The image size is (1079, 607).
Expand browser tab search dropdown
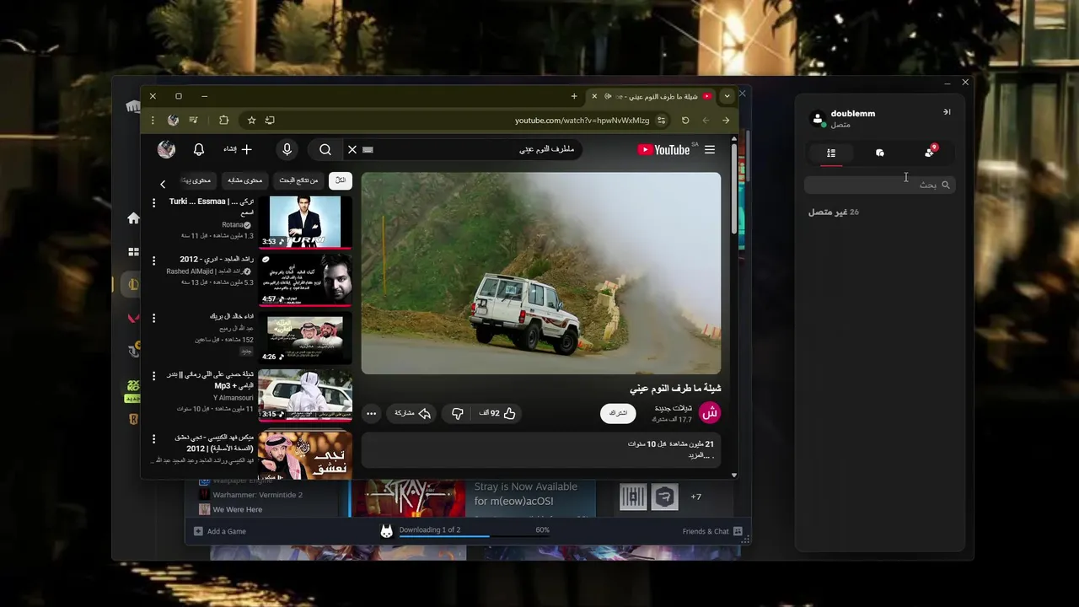pyautogui.click(x=727, y=96)
